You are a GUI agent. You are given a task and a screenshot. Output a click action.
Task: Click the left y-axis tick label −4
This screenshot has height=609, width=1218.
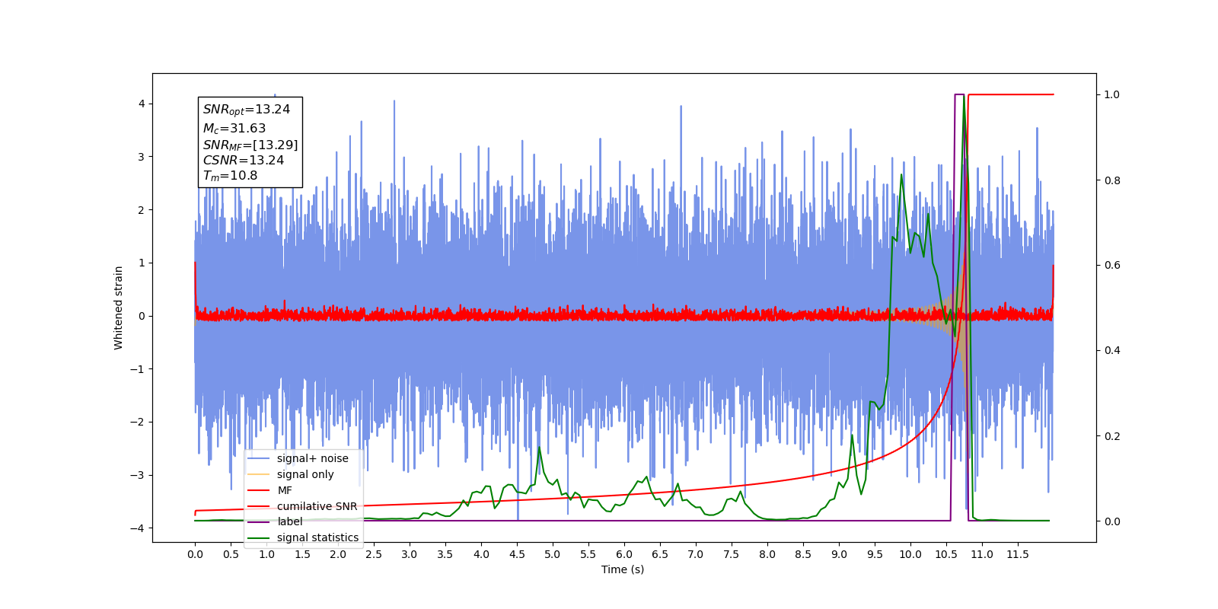(138, 528)
